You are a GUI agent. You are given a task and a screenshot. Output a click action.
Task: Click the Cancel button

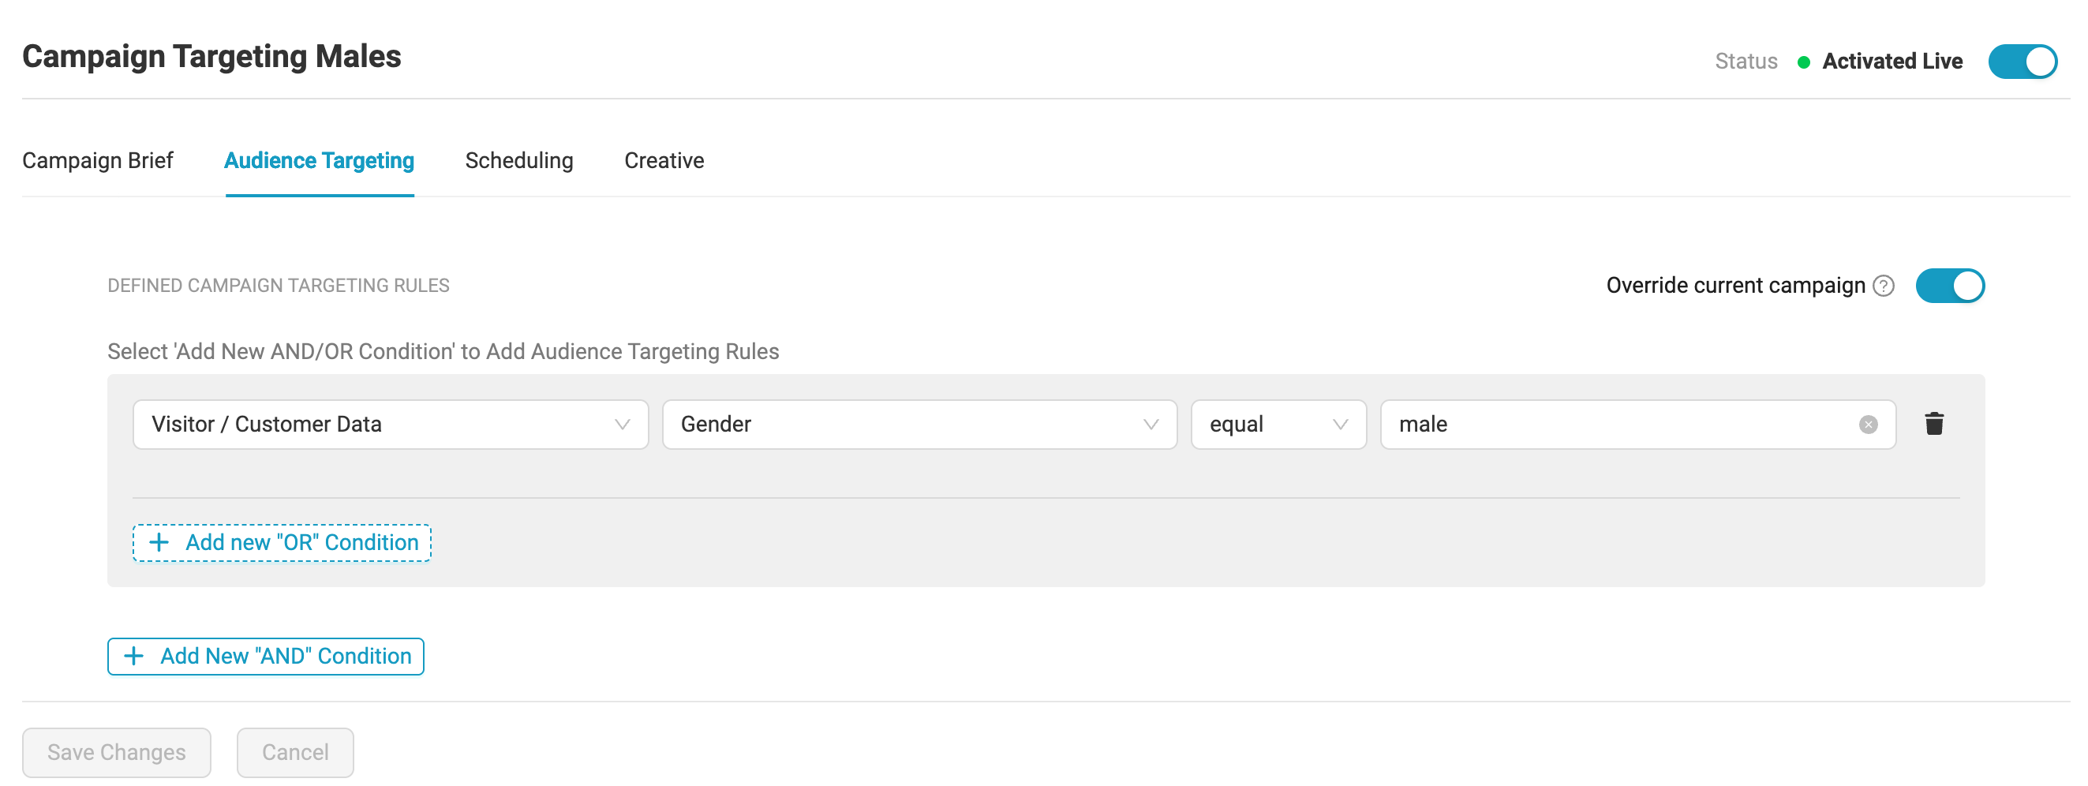(295, 752)
